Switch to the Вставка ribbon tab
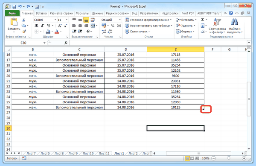Image resolution: width=256 pixels, height=166 pixels. pos(41,13)
